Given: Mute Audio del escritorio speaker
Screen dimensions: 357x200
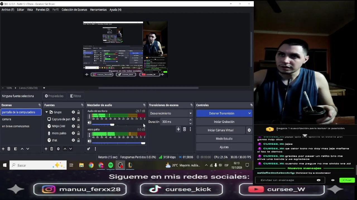Looking at the screenshot, I should point(89,123).
